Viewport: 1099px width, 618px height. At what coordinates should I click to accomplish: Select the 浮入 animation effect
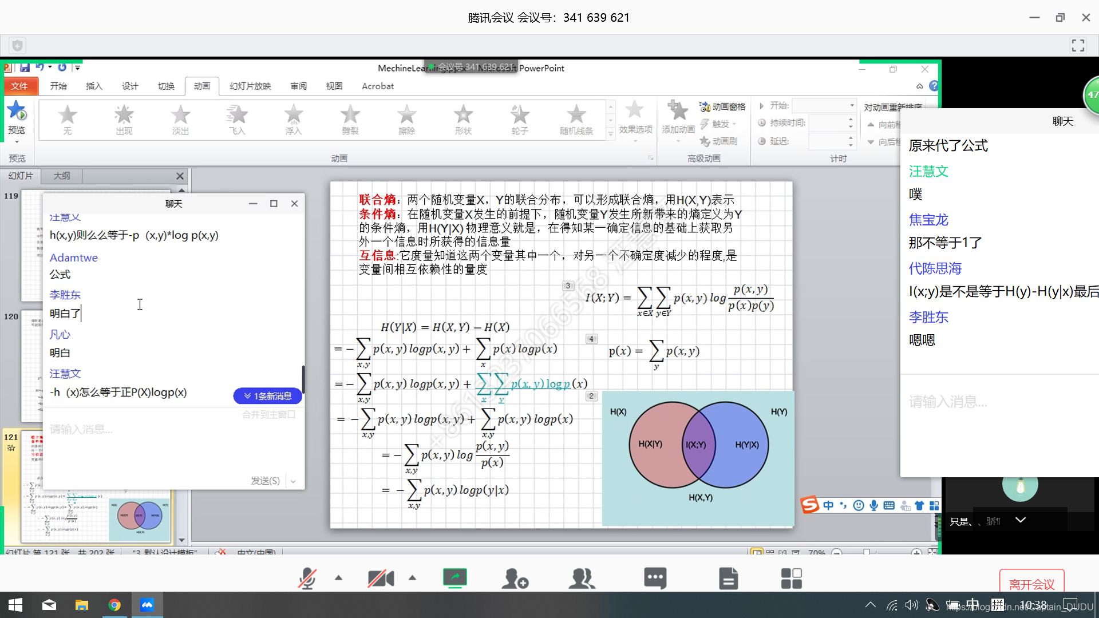(x=294, y=120)
